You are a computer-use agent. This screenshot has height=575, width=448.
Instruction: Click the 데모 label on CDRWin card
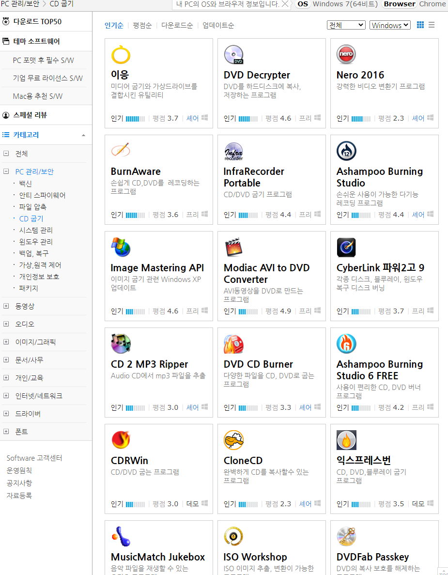pyautogui.click(x=192, y=504)
